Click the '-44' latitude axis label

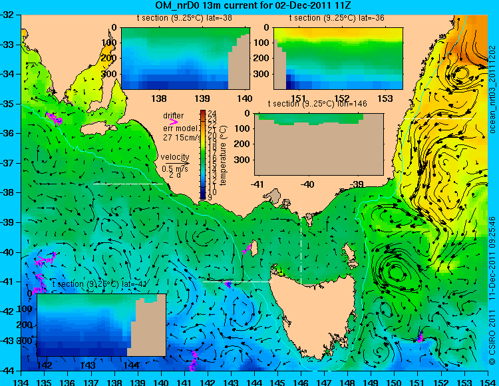(x=7, y=371)
